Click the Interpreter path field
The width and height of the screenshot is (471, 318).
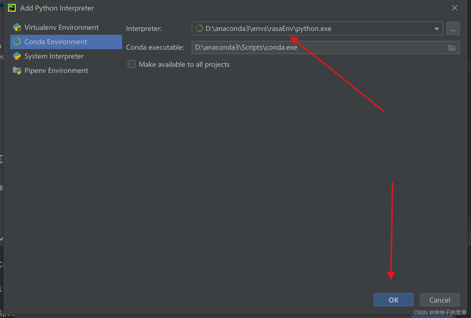pos(303,28)
